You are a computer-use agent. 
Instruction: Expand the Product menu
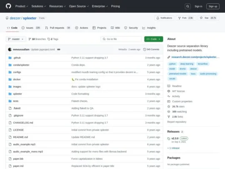(x=22, y=6)
